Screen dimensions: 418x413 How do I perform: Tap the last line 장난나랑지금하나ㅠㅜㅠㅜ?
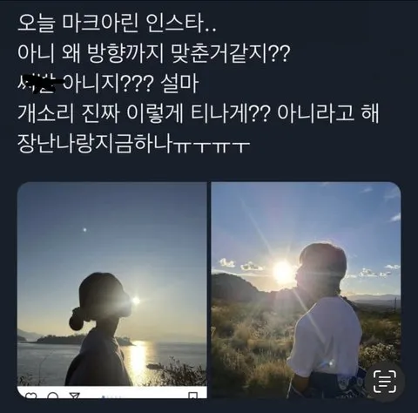pyautogui.click(x=133, y=144)
